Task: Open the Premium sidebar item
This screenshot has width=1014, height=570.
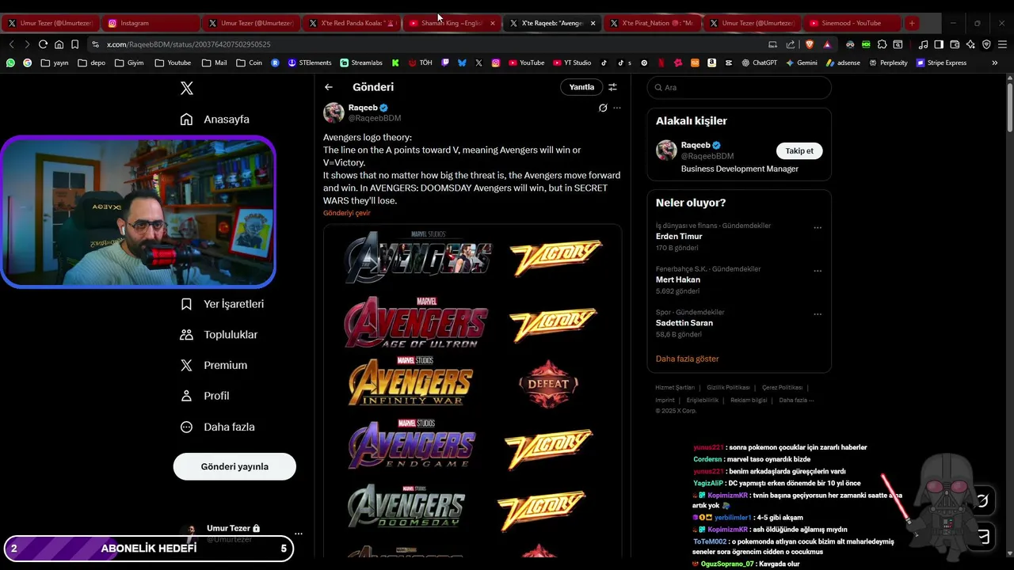Action: (x=214, y=366)
